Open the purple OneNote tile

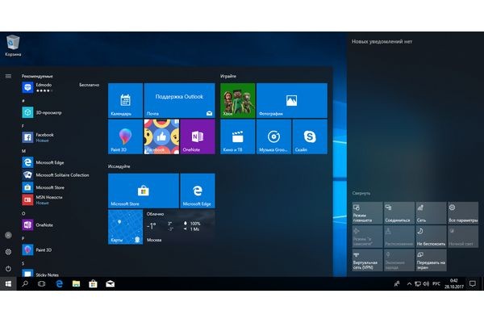(x=198, y=136)
